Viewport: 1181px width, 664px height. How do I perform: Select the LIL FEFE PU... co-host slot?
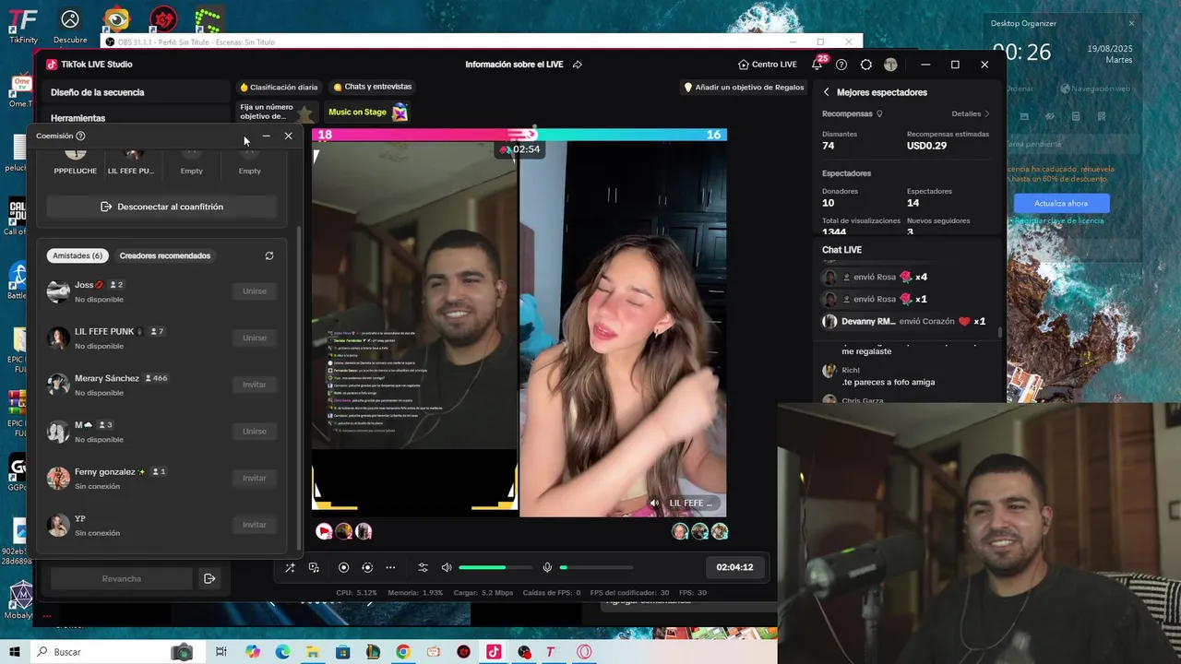pos(131,161)
